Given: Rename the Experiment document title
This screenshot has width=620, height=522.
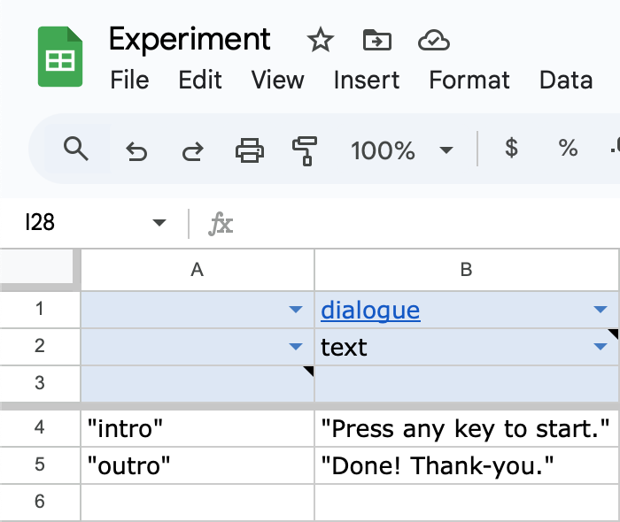Looking at the screenshot, I should [x=190, y=39].
